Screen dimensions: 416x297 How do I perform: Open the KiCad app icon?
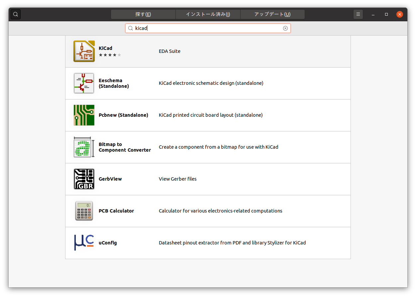[x=84, y=51]
